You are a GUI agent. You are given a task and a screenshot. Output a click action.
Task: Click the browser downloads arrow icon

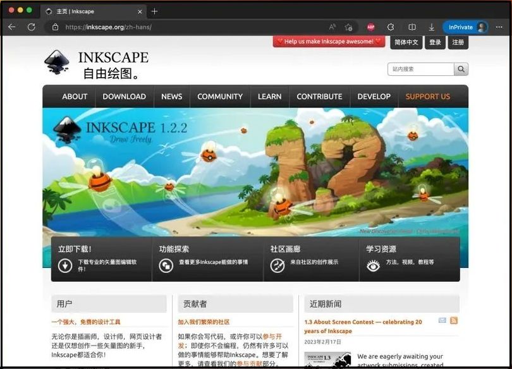pos(430,27)
